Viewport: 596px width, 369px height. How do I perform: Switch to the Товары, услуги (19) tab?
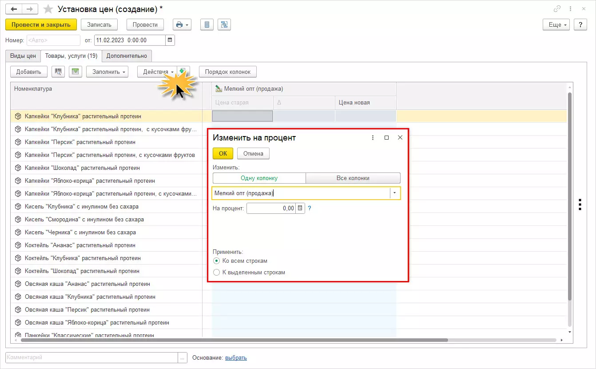[71, 56]
